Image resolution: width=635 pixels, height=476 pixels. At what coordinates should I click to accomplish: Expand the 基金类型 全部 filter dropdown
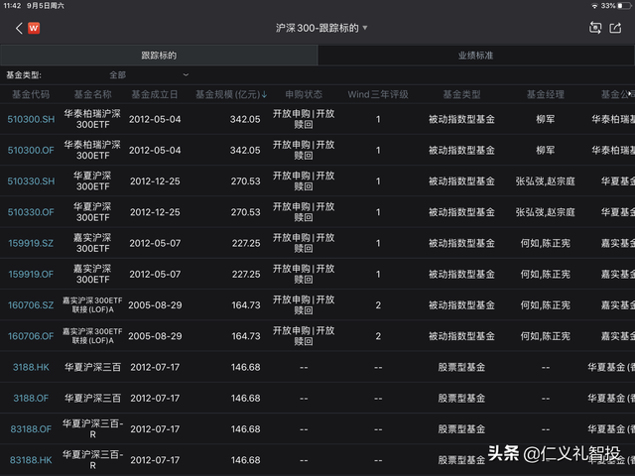pyautogui.click(x=148, y=75)
